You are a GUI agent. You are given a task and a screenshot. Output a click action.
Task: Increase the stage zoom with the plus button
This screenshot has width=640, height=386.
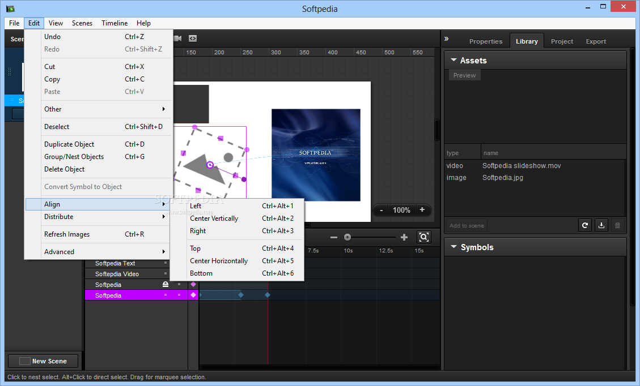[422, 210]
